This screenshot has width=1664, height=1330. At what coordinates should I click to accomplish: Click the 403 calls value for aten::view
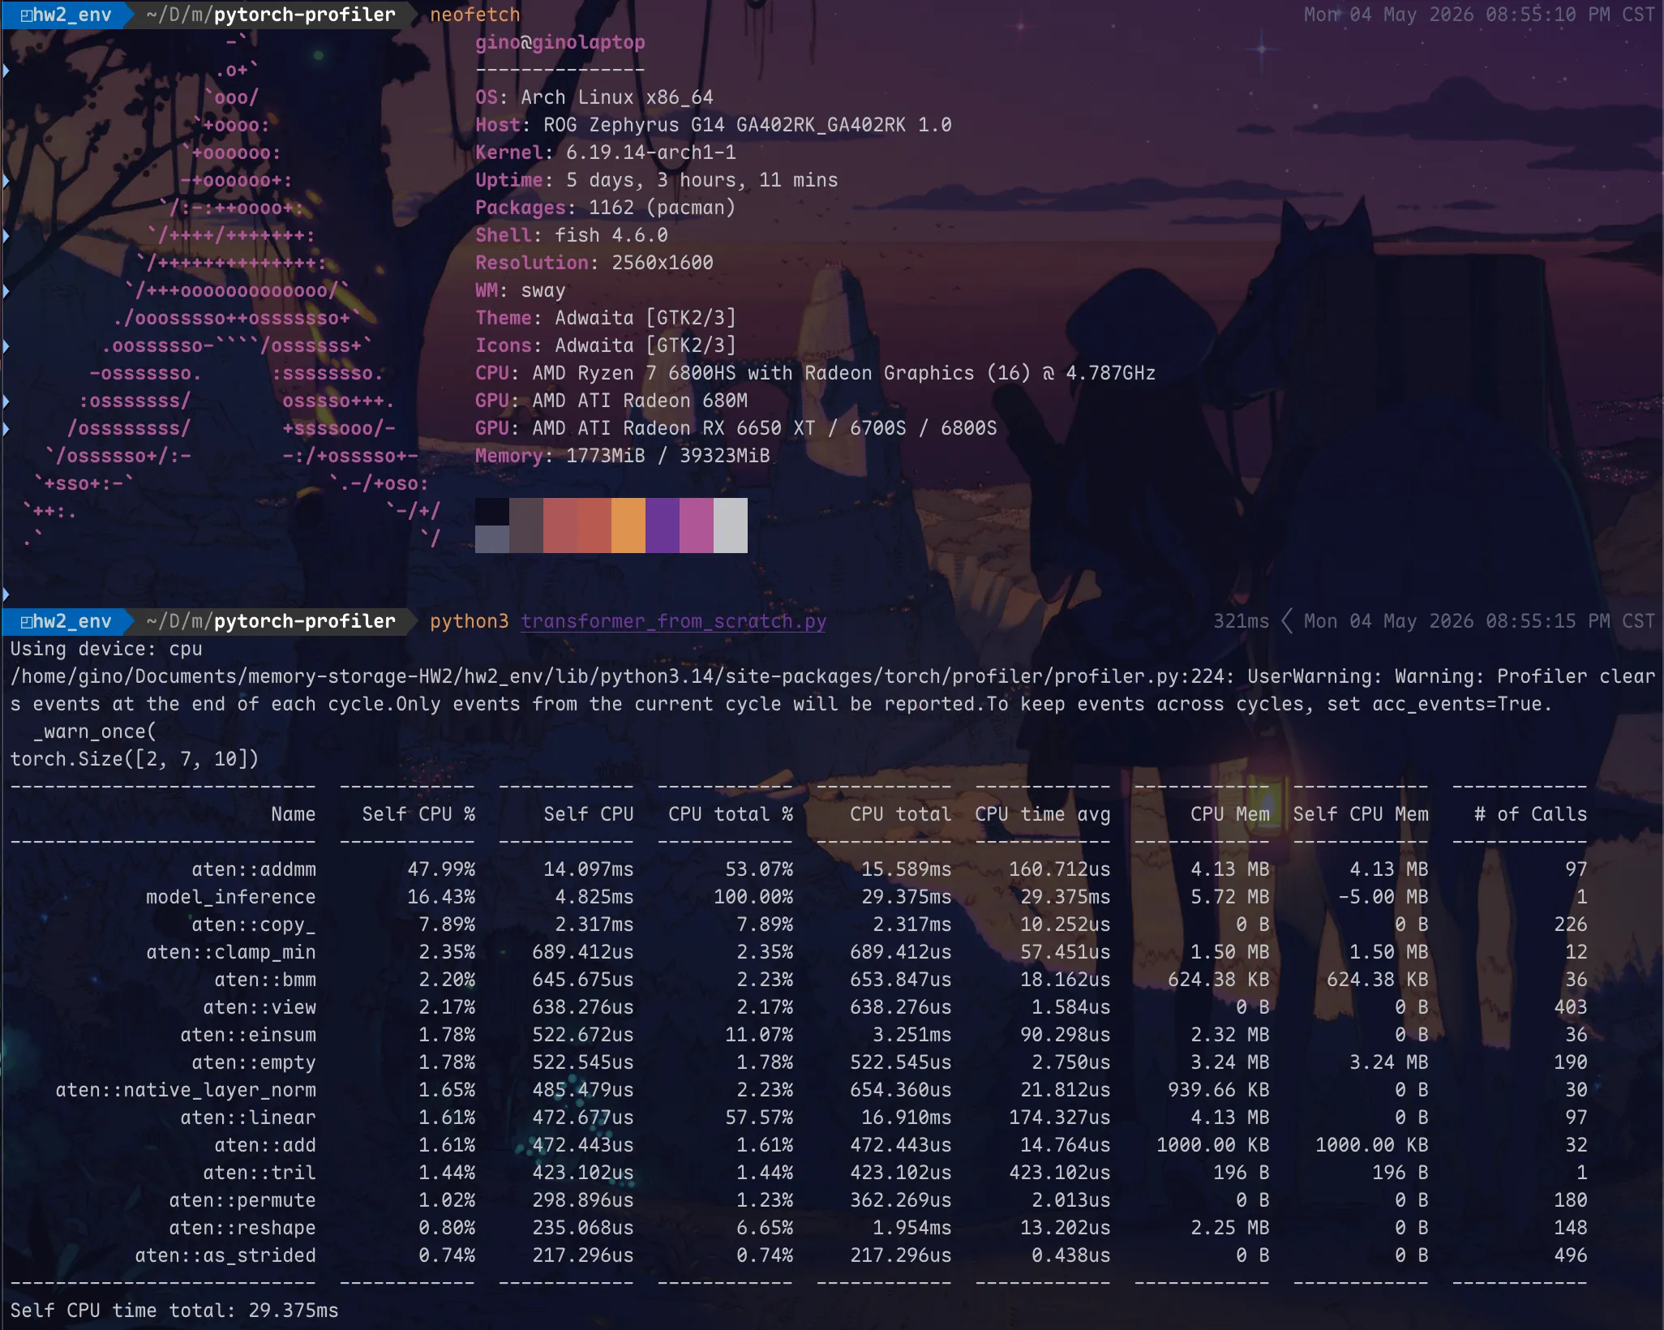point(1571,1007)
